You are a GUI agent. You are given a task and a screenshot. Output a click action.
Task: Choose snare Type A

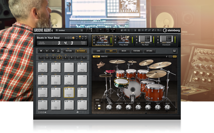(x=99, y=106)
